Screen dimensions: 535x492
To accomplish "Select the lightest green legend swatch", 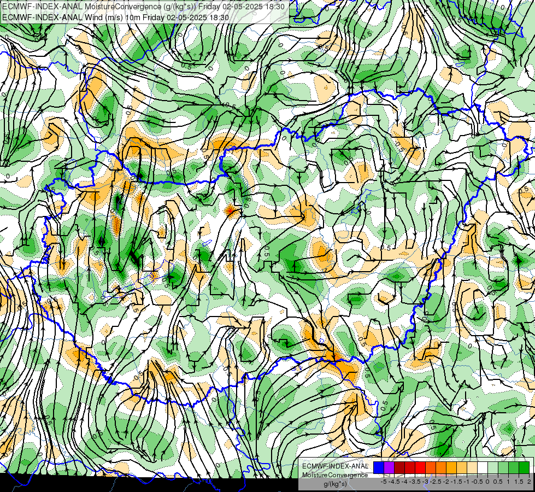I will (x=493, y=467).
